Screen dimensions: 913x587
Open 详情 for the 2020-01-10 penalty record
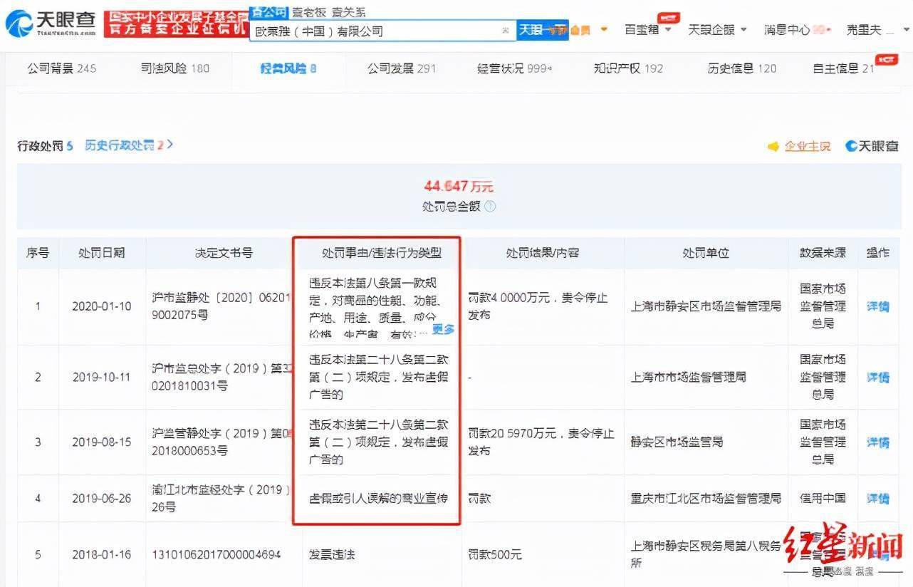click(877, 306)
